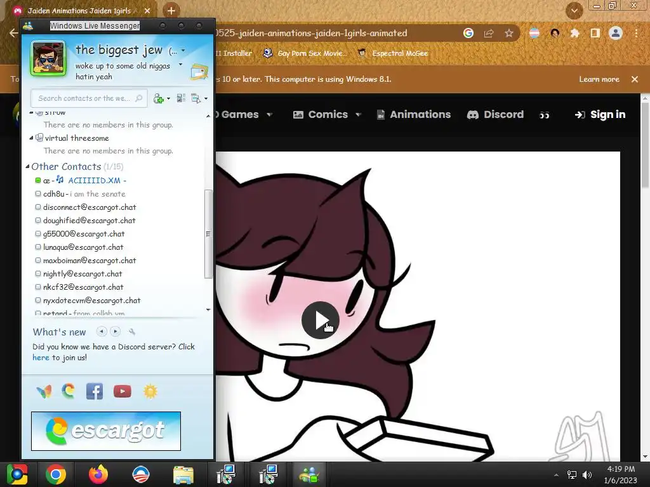Select contact nkcf32@escargot.chat
The height and width of the screenshot is (487, 650).
pos(79,287)
